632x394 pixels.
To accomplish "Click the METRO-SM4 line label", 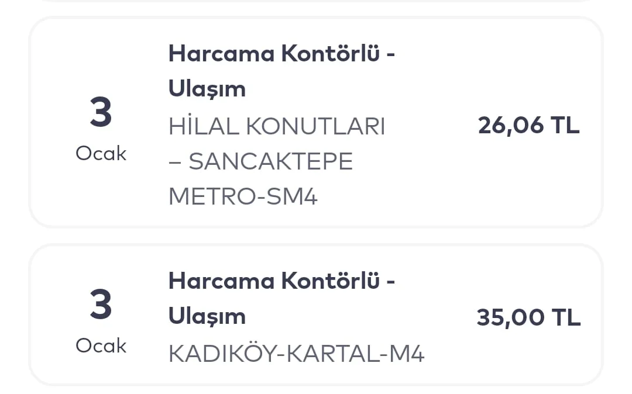I will click(x=243, y=196).
